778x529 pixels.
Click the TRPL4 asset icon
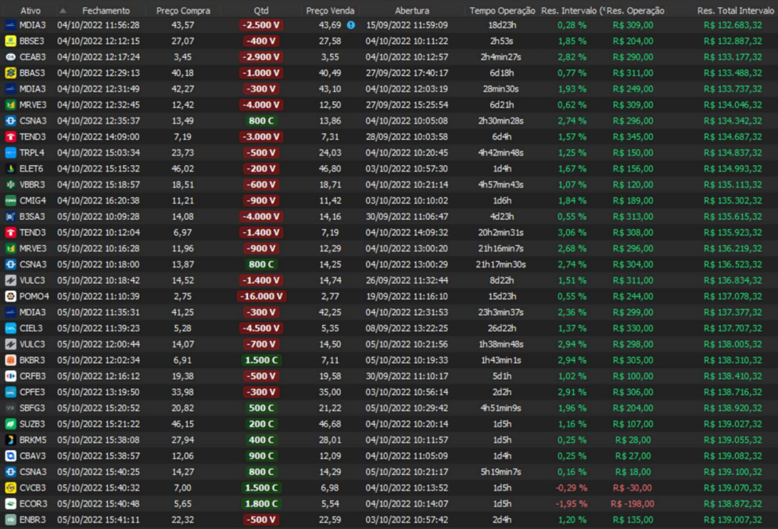pos(11,153)
